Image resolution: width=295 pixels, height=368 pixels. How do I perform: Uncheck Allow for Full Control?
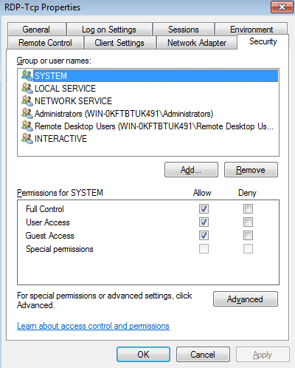[204, 209]
